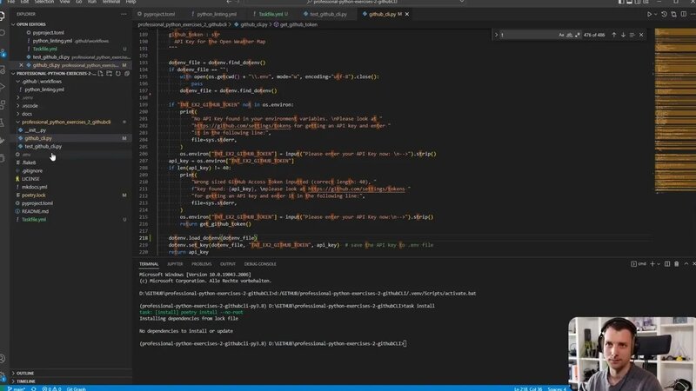The height and width of the screenshot is (391, 696).
Task: Split the editor to the right
Action: (x=684, y=14)
